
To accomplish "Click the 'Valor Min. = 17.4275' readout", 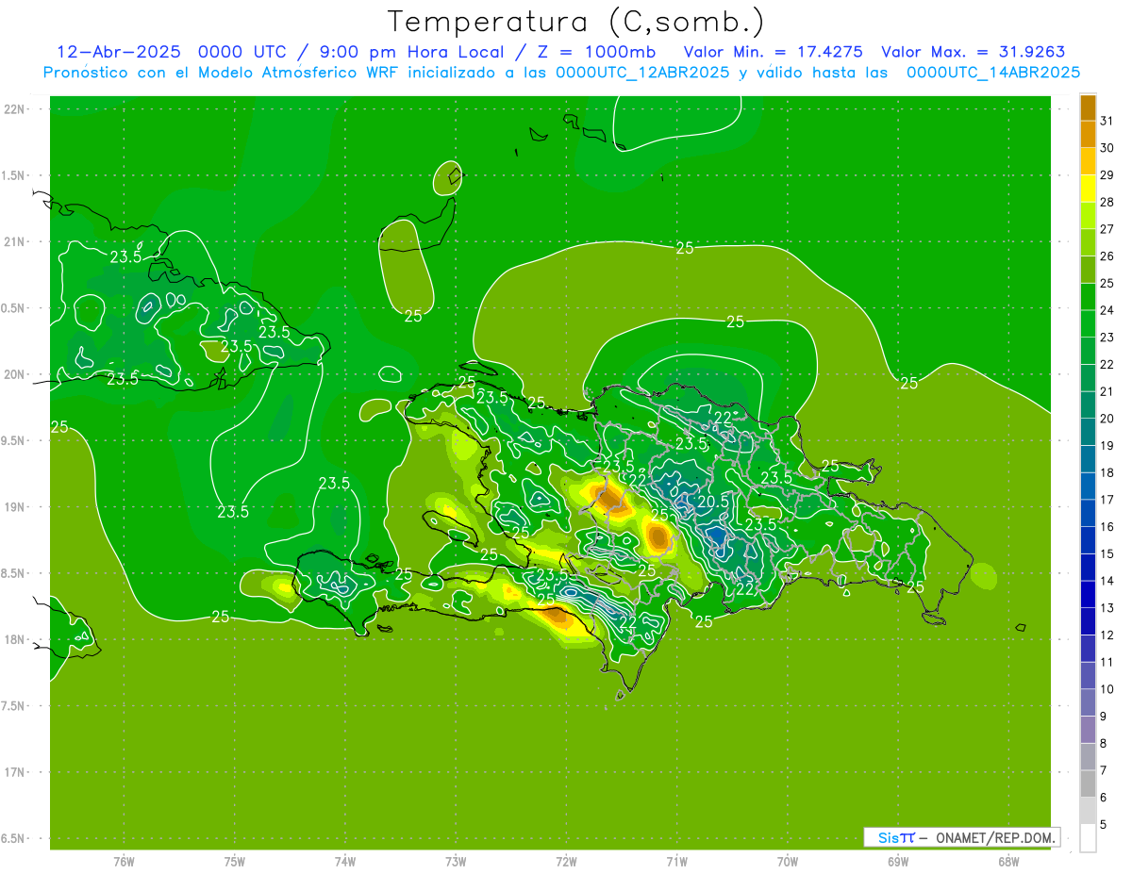I will point(774,52).
